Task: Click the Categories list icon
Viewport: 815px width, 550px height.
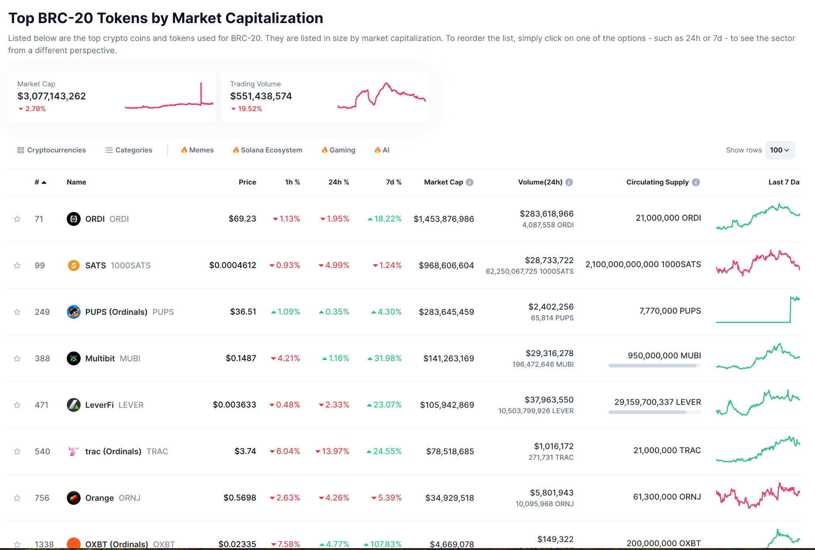Action: (109, 150)
